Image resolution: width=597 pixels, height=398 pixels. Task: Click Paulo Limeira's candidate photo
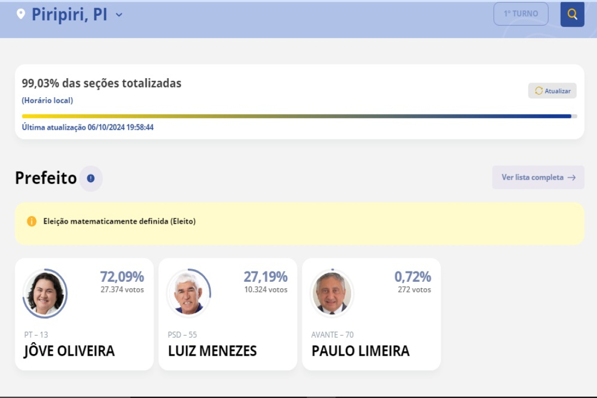click(x=332, y=293)
